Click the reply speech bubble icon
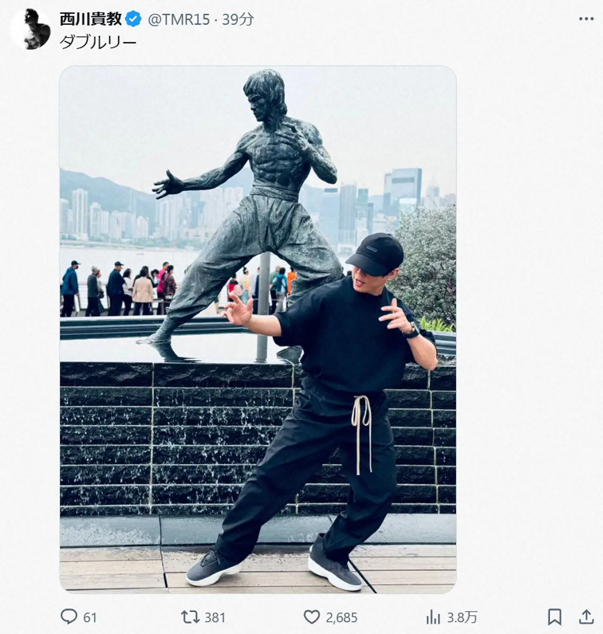Screen dimensions: 603x634 [69, 617]
